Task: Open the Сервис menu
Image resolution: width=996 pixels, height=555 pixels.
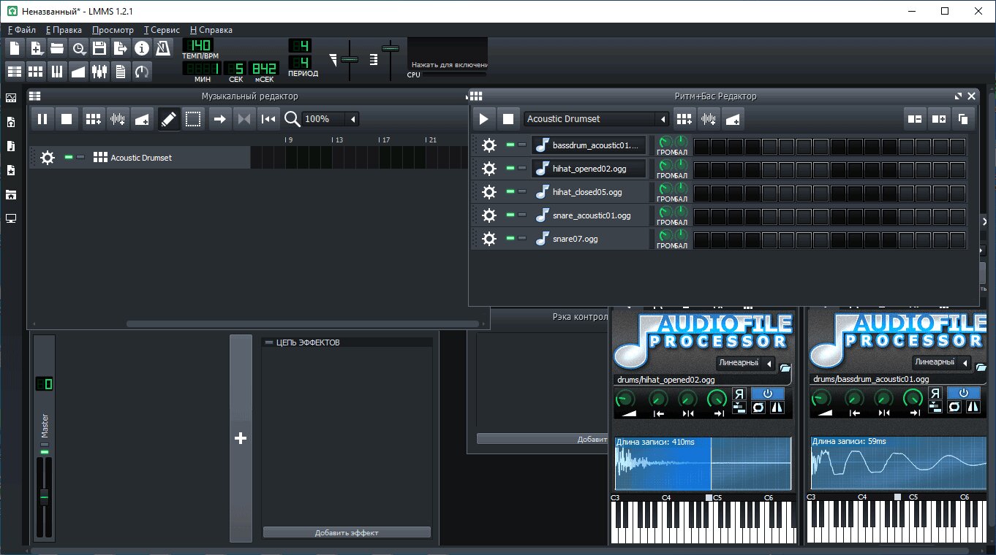Action: (x=162, y=30)
